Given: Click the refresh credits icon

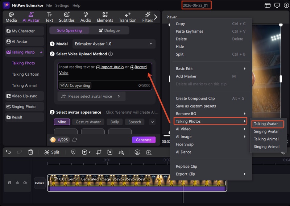Looking at the screenshot, I should coord(75,140).
